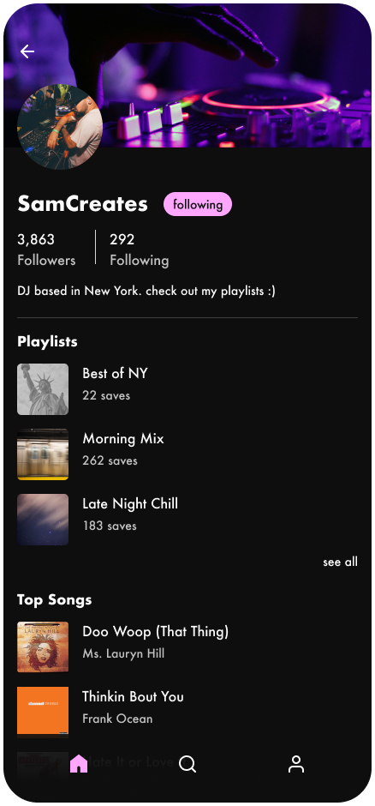
Task: Open the Profile person icon
Action: coord(296,764)
